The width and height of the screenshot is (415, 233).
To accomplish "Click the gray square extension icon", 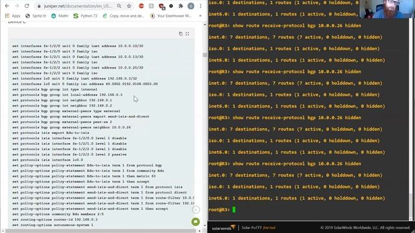I will [151, 6].
